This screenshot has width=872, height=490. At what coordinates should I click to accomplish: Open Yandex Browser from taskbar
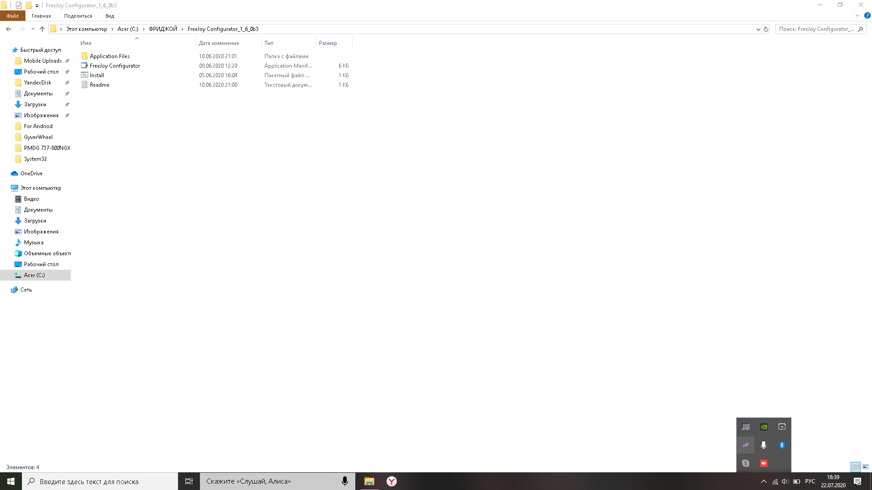pos(391,481)
